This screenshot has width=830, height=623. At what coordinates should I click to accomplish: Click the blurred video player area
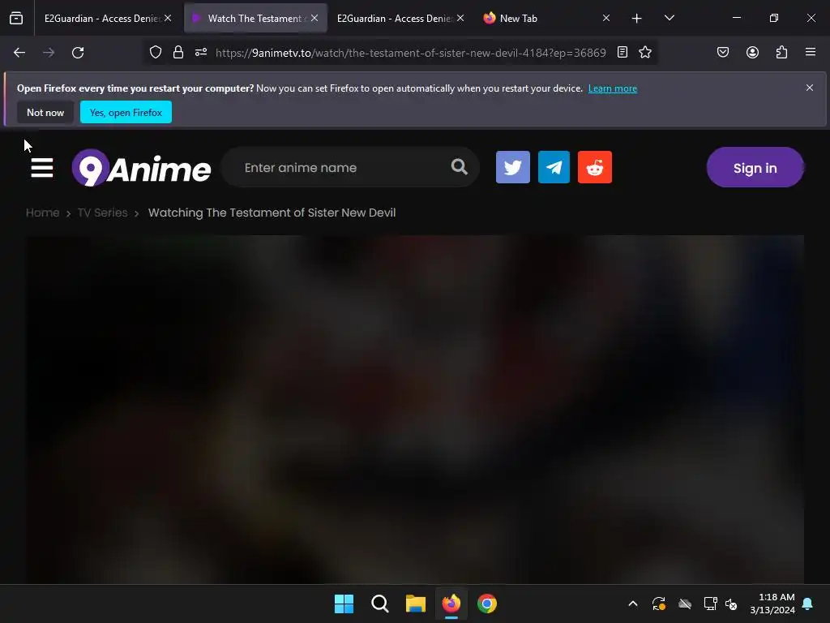[x=415, y=409]
